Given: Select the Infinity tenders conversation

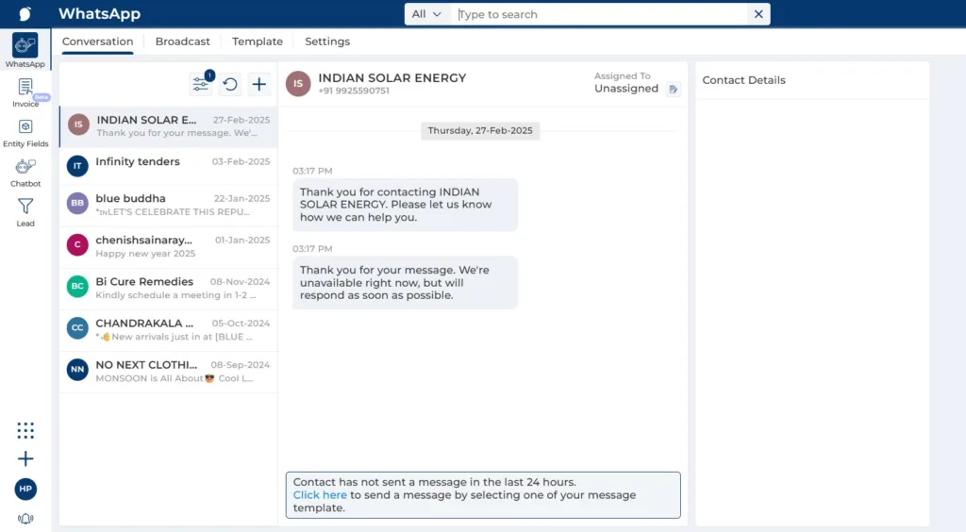Looking at the screenshot, I should pyautogui.click(x=168, y=166).
